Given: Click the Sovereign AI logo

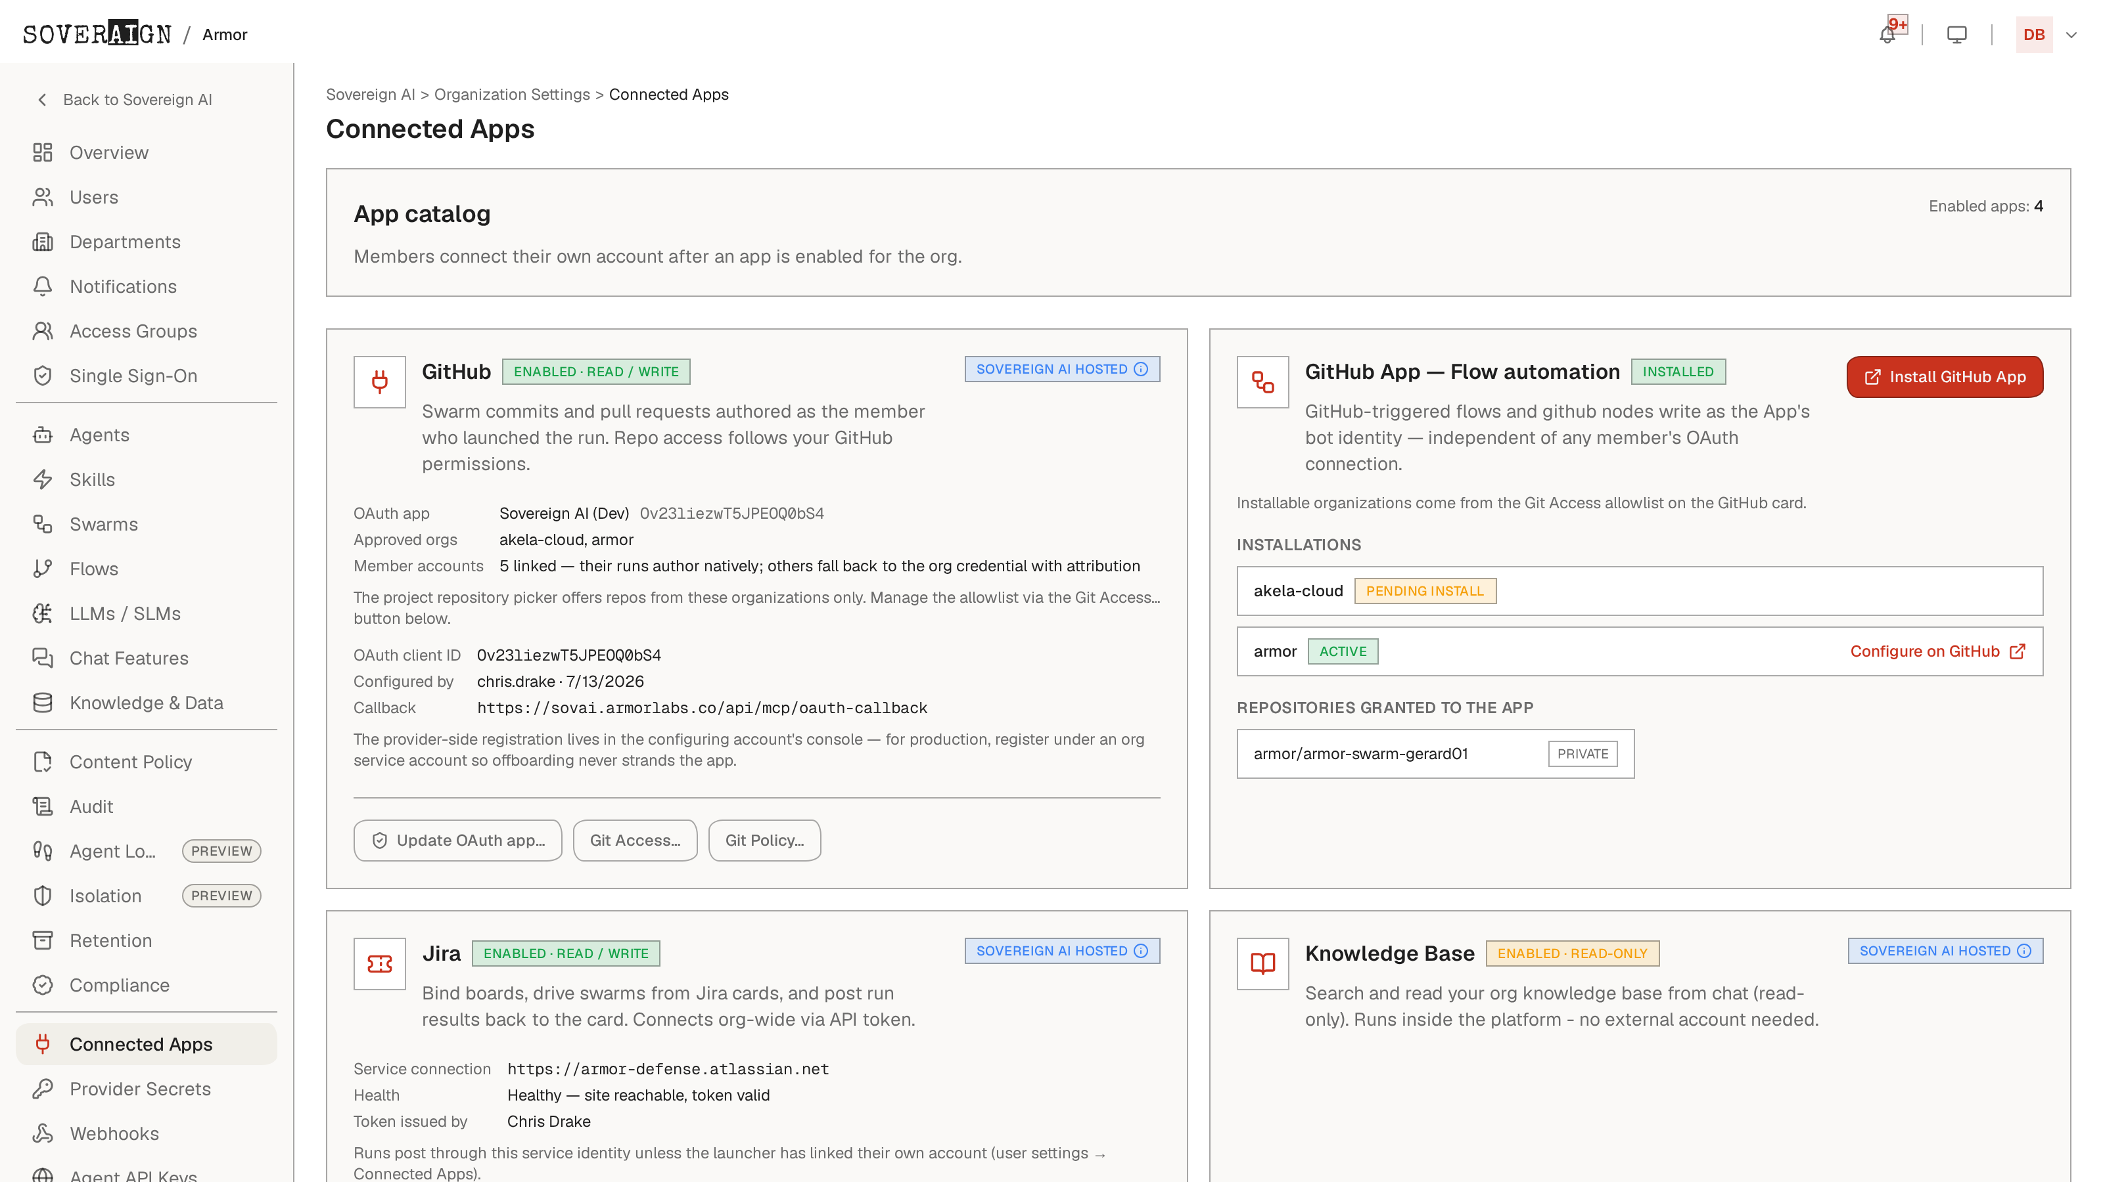Looking at the screenshot, I should tap(97, 33).
